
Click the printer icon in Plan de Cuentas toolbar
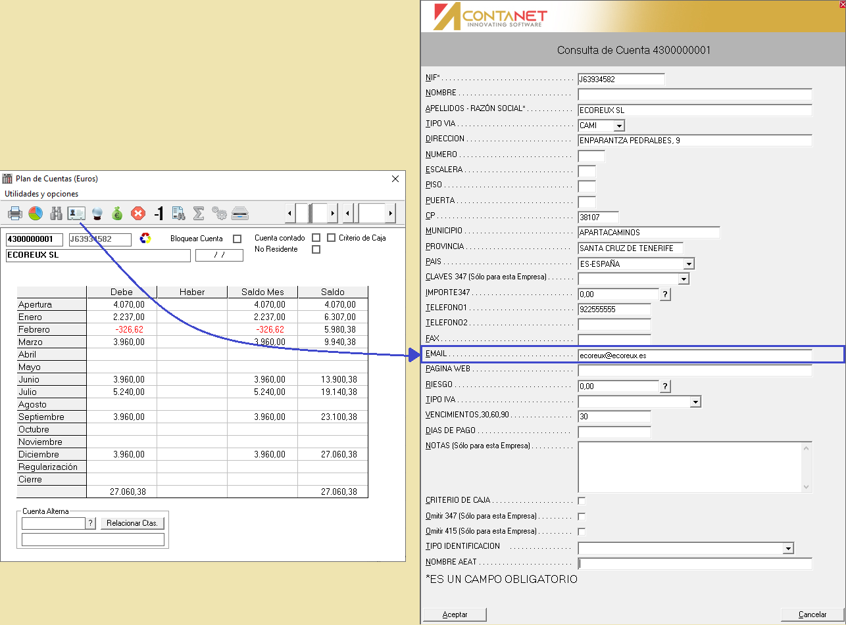pos(14,213)
